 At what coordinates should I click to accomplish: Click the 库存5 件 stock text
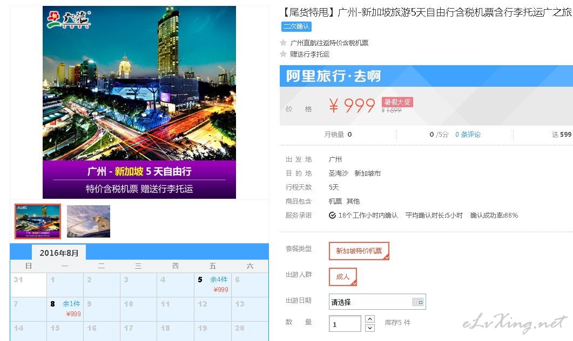pos(397,322)
